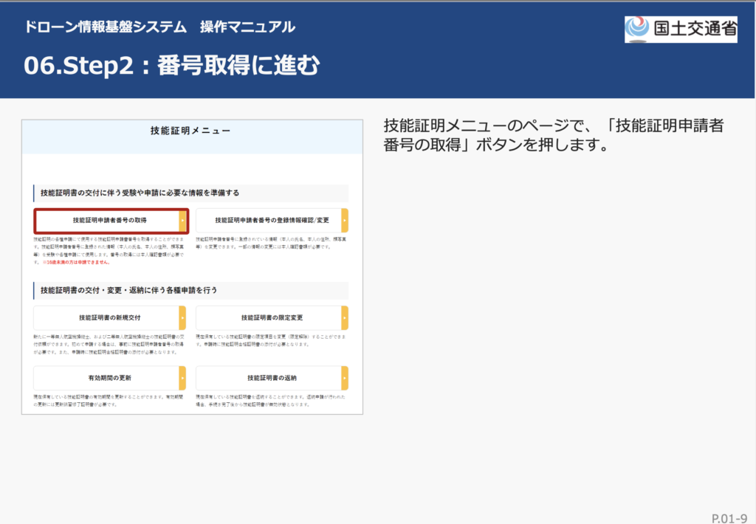Click yellow arrow on 登録情報確認/変更 button

[x=345, y=221]
